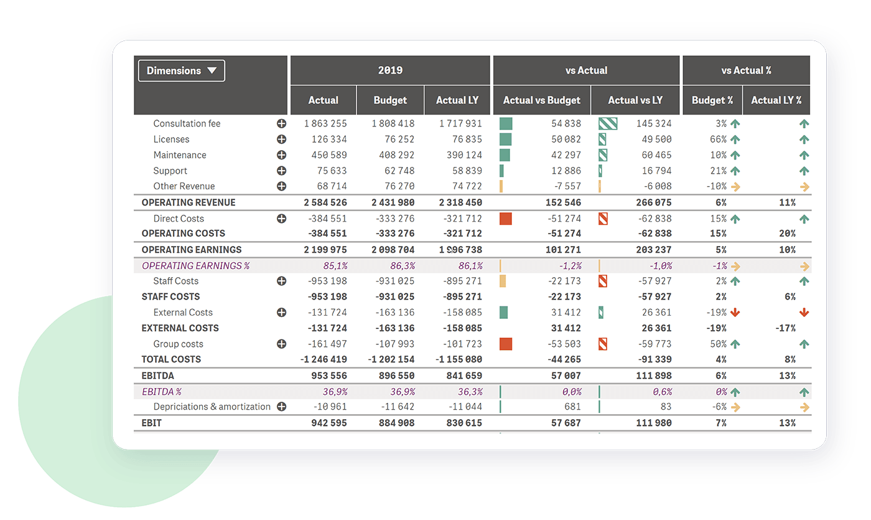Screen dimensions: 871x520
Task: Click Actual LY % up arrow in Maintenance row
Action: click(804, 155)
